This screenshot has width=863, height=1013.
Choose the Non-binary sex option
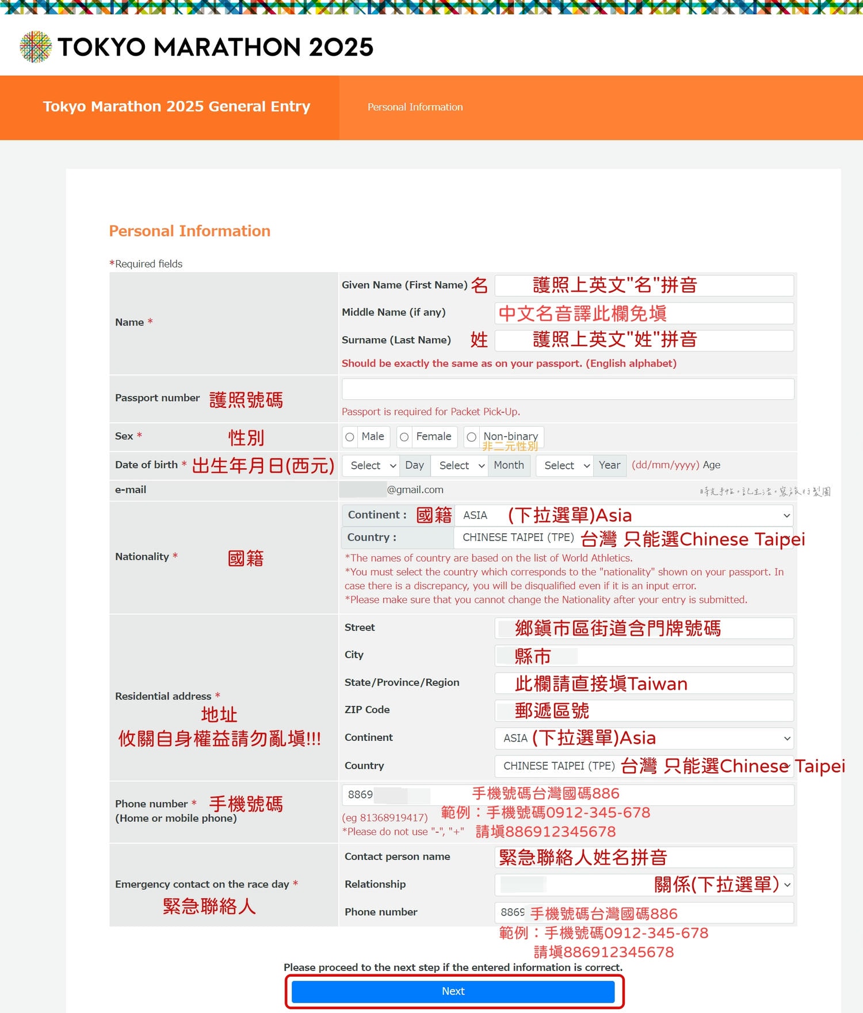(472, 437)
